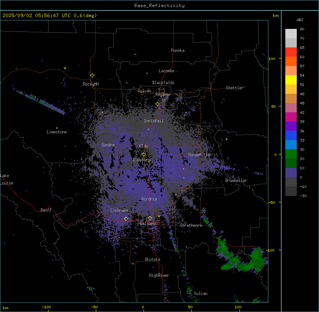Image resolution: width=319 pixels, height=312 pixels.
Task: Click the Limestone label
Action: click(57, 132)
